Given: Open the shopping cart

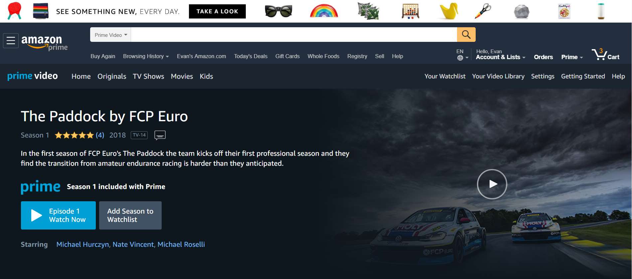Looking at the screenshot, I should pyautogui.click(x=605, y=55).
